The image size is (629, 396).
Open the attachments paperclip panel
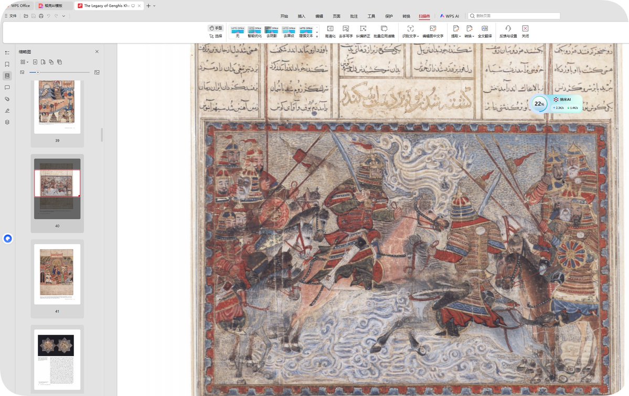point(7,99)
